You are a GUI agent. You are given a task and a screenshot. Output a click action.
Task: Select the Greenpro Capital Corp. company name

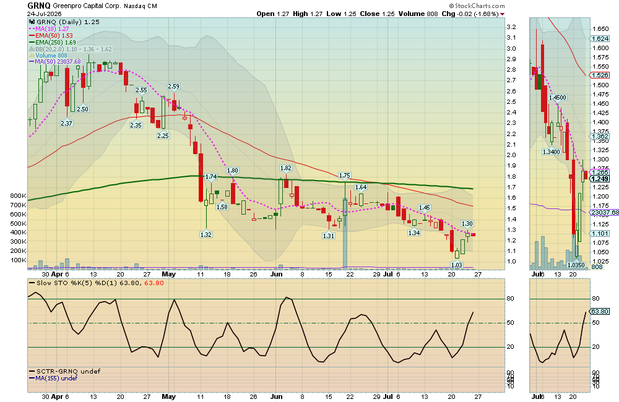(87, 6)
